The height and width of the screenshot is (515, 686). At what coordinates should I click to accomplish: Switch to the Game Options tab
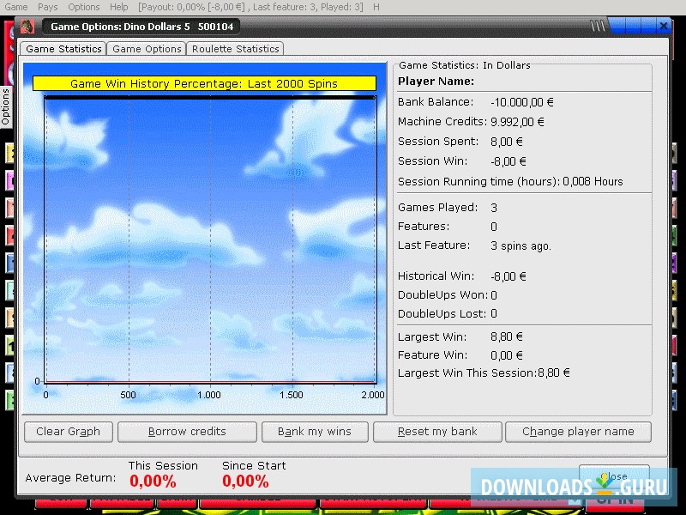147,49
